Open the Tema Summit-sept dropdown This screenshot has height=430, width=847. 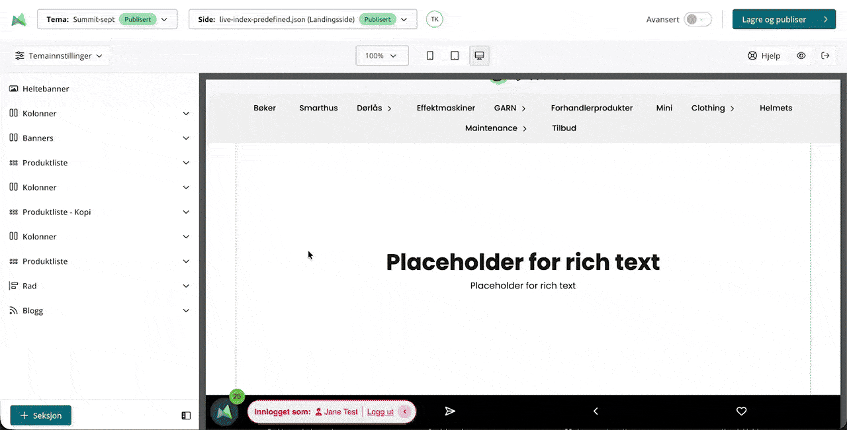(107, 19)
